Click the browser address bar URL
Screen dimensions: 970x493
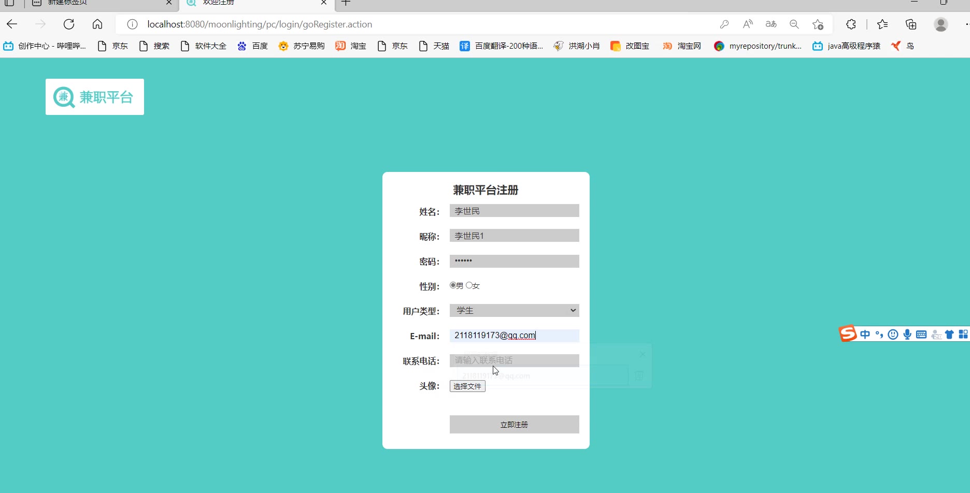coord(260,24)
